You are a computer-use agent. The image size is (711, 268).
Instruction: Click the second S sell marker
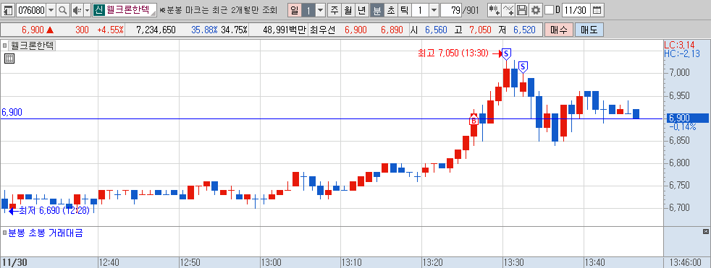523,67
